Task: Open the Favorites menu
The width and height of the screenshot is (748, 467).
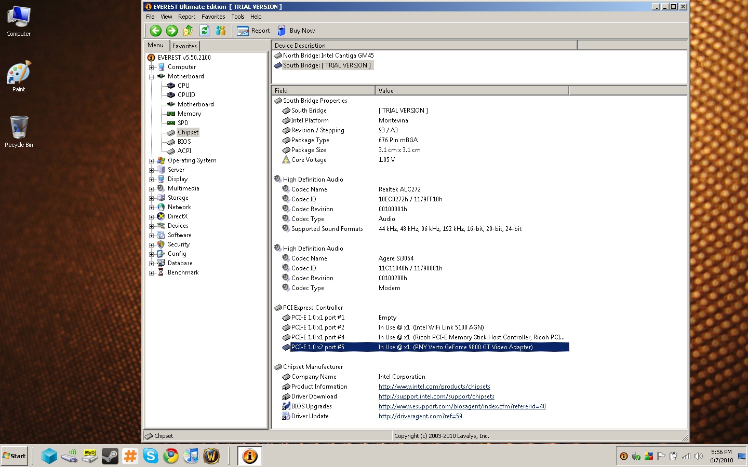Action: click(x=213, y=17)
